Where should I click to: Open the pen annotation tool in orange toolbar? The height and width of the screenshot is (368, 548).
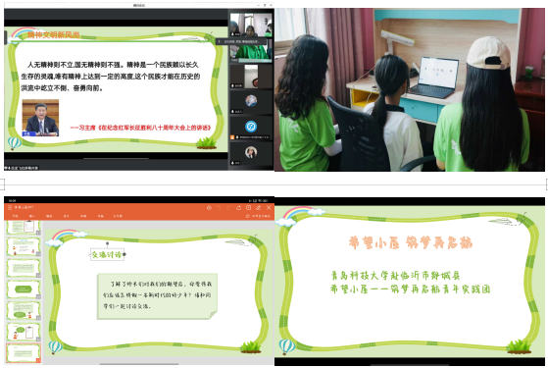point(258,208)
